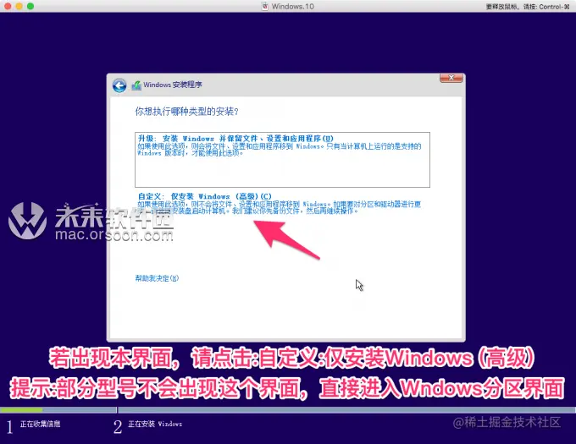Click the blue back arrow in the setup window
The image size is (576, 444).
tap(119, 85)
